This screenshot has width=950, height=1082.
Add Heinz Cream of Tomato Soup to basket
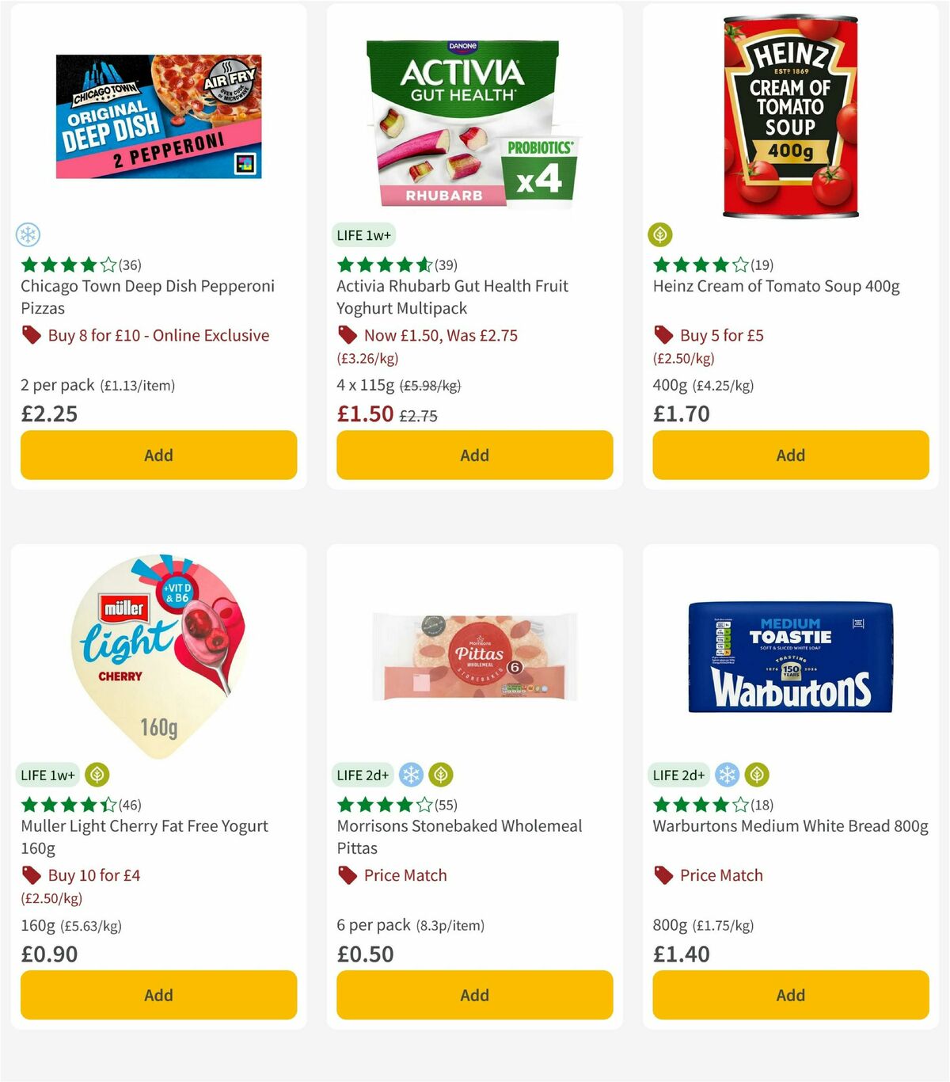click(x=790, y=455)
